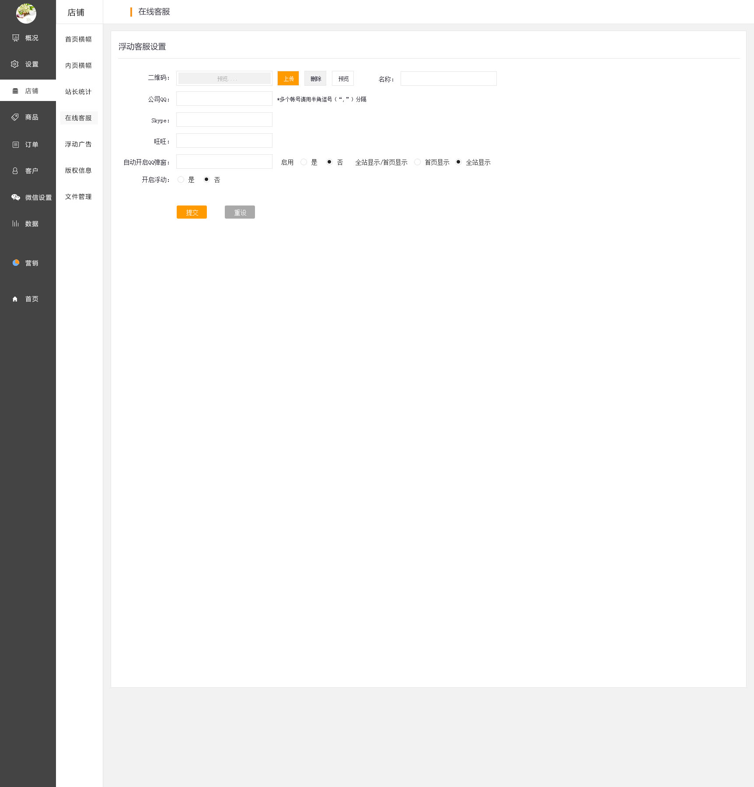
Task: Open the 订单 list icon
Action: pos(16,145)
